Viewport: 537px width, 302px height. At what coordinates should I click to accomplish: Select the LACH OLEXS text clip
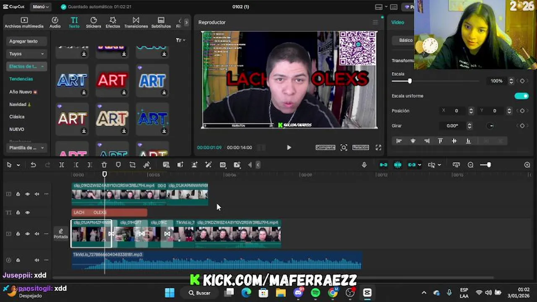tap(109, 213)
